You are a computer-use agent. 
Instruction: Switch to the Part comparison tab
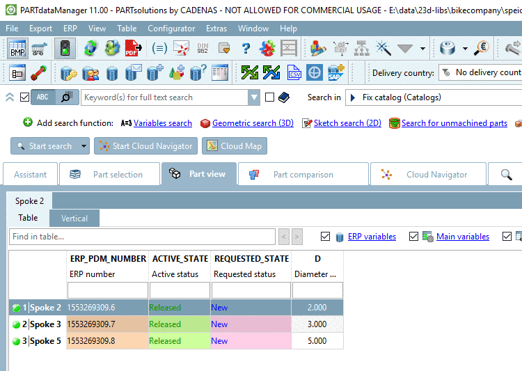303,174
